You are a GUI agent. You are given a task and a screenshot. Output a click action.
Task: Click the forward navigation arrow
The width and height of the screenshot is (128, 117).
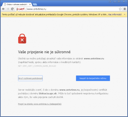[8, 9]
